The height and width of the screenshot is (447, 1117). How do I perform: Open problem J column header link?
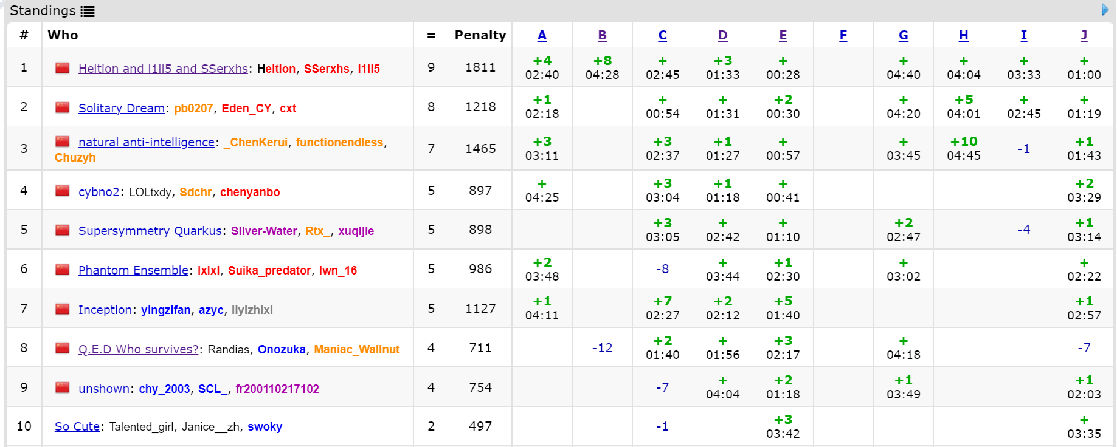pos(1084,35)
